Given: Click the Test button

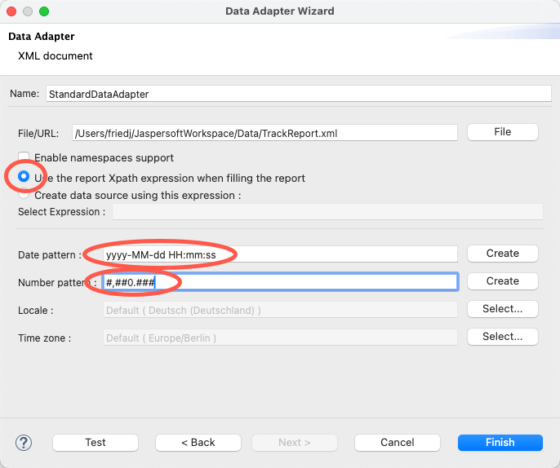Looking at the screenshot, I should 96,442.
